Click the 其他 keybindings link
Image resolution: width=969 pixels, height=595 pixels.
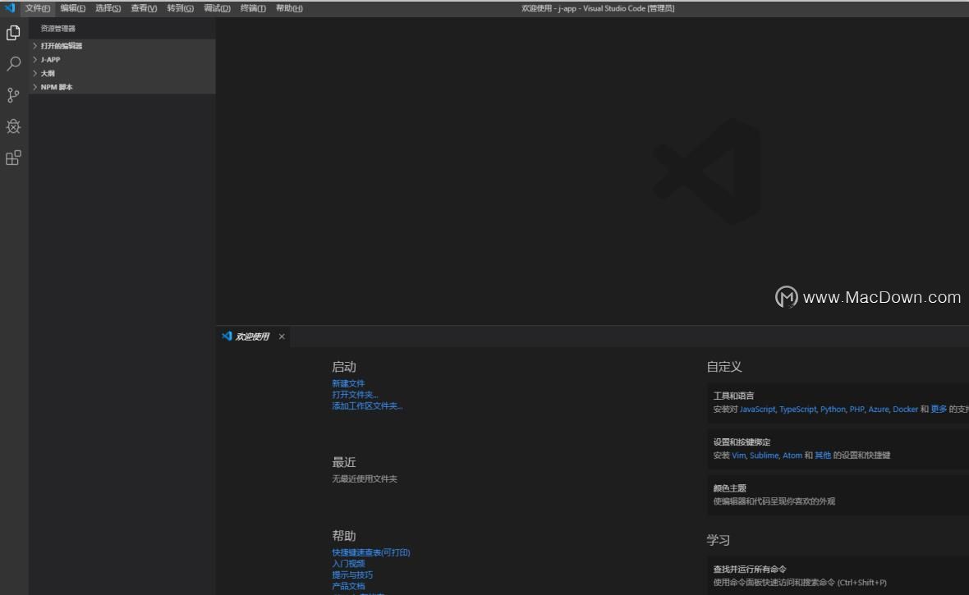pos(823,455)
